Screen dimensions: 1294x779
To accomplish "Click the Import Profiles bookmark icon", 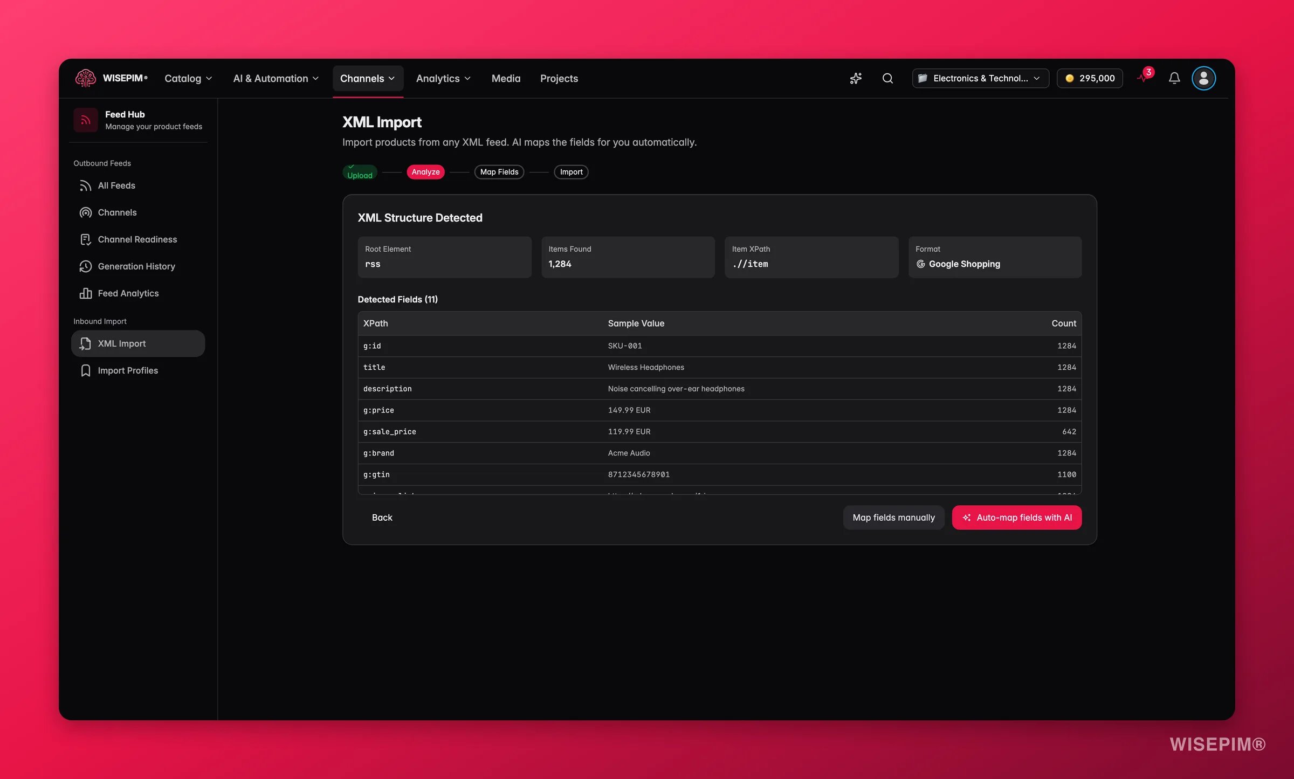I will [85, 371].
